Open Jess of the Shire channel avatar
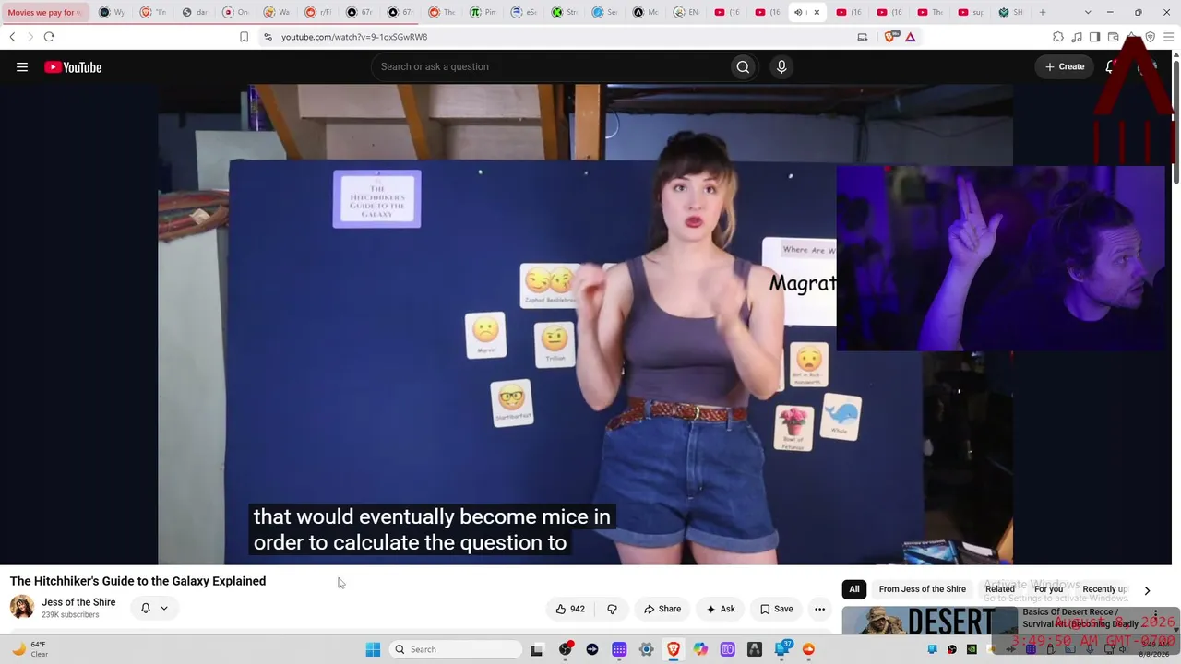This screenshot has height=664, width=1181. click(x=22, y=607)
